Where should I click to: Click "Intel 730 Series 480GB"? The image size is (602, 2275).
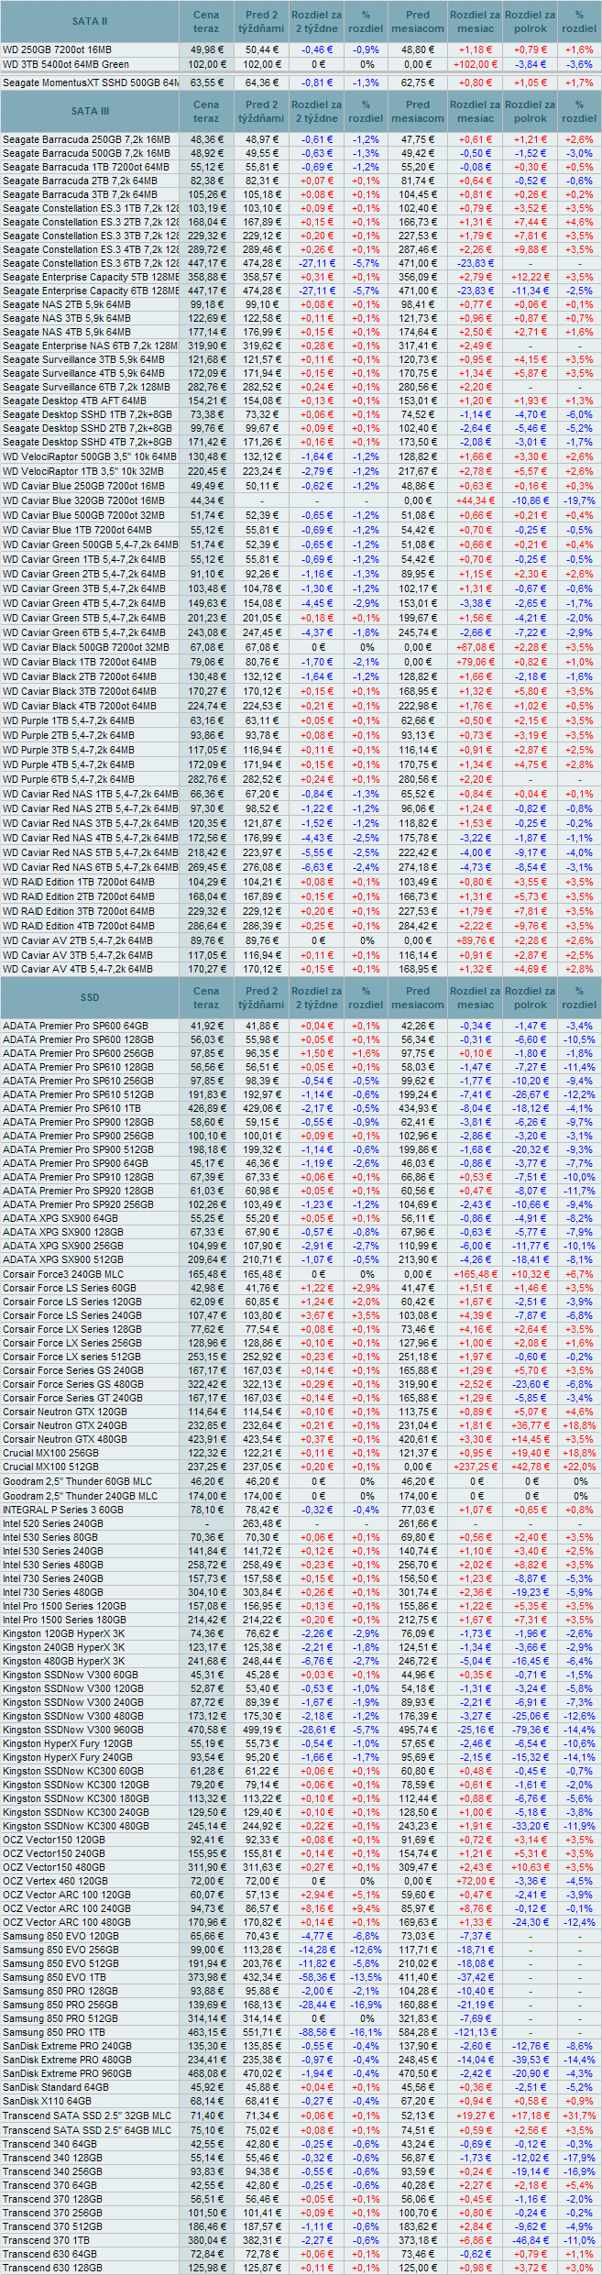[53, 1592]
